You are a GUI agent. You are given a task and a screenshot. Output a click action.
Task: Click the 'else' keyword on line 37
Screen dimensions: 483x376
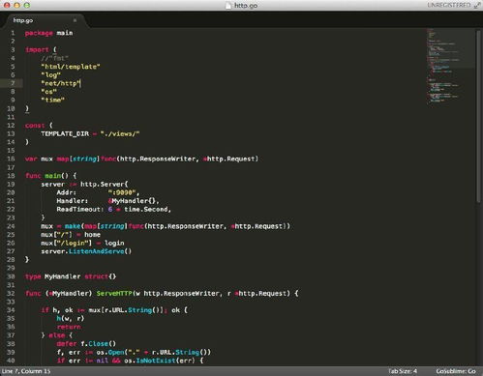(56, 335)
